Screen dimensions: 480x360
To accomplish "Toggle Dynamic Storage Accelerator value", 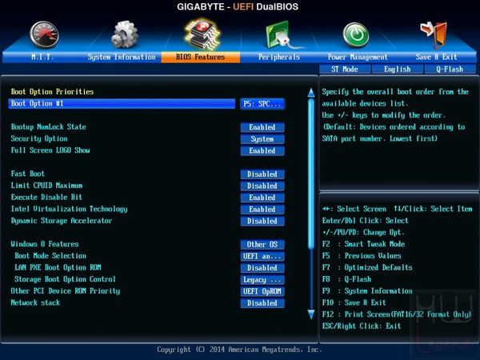I will tap(262, 221).
